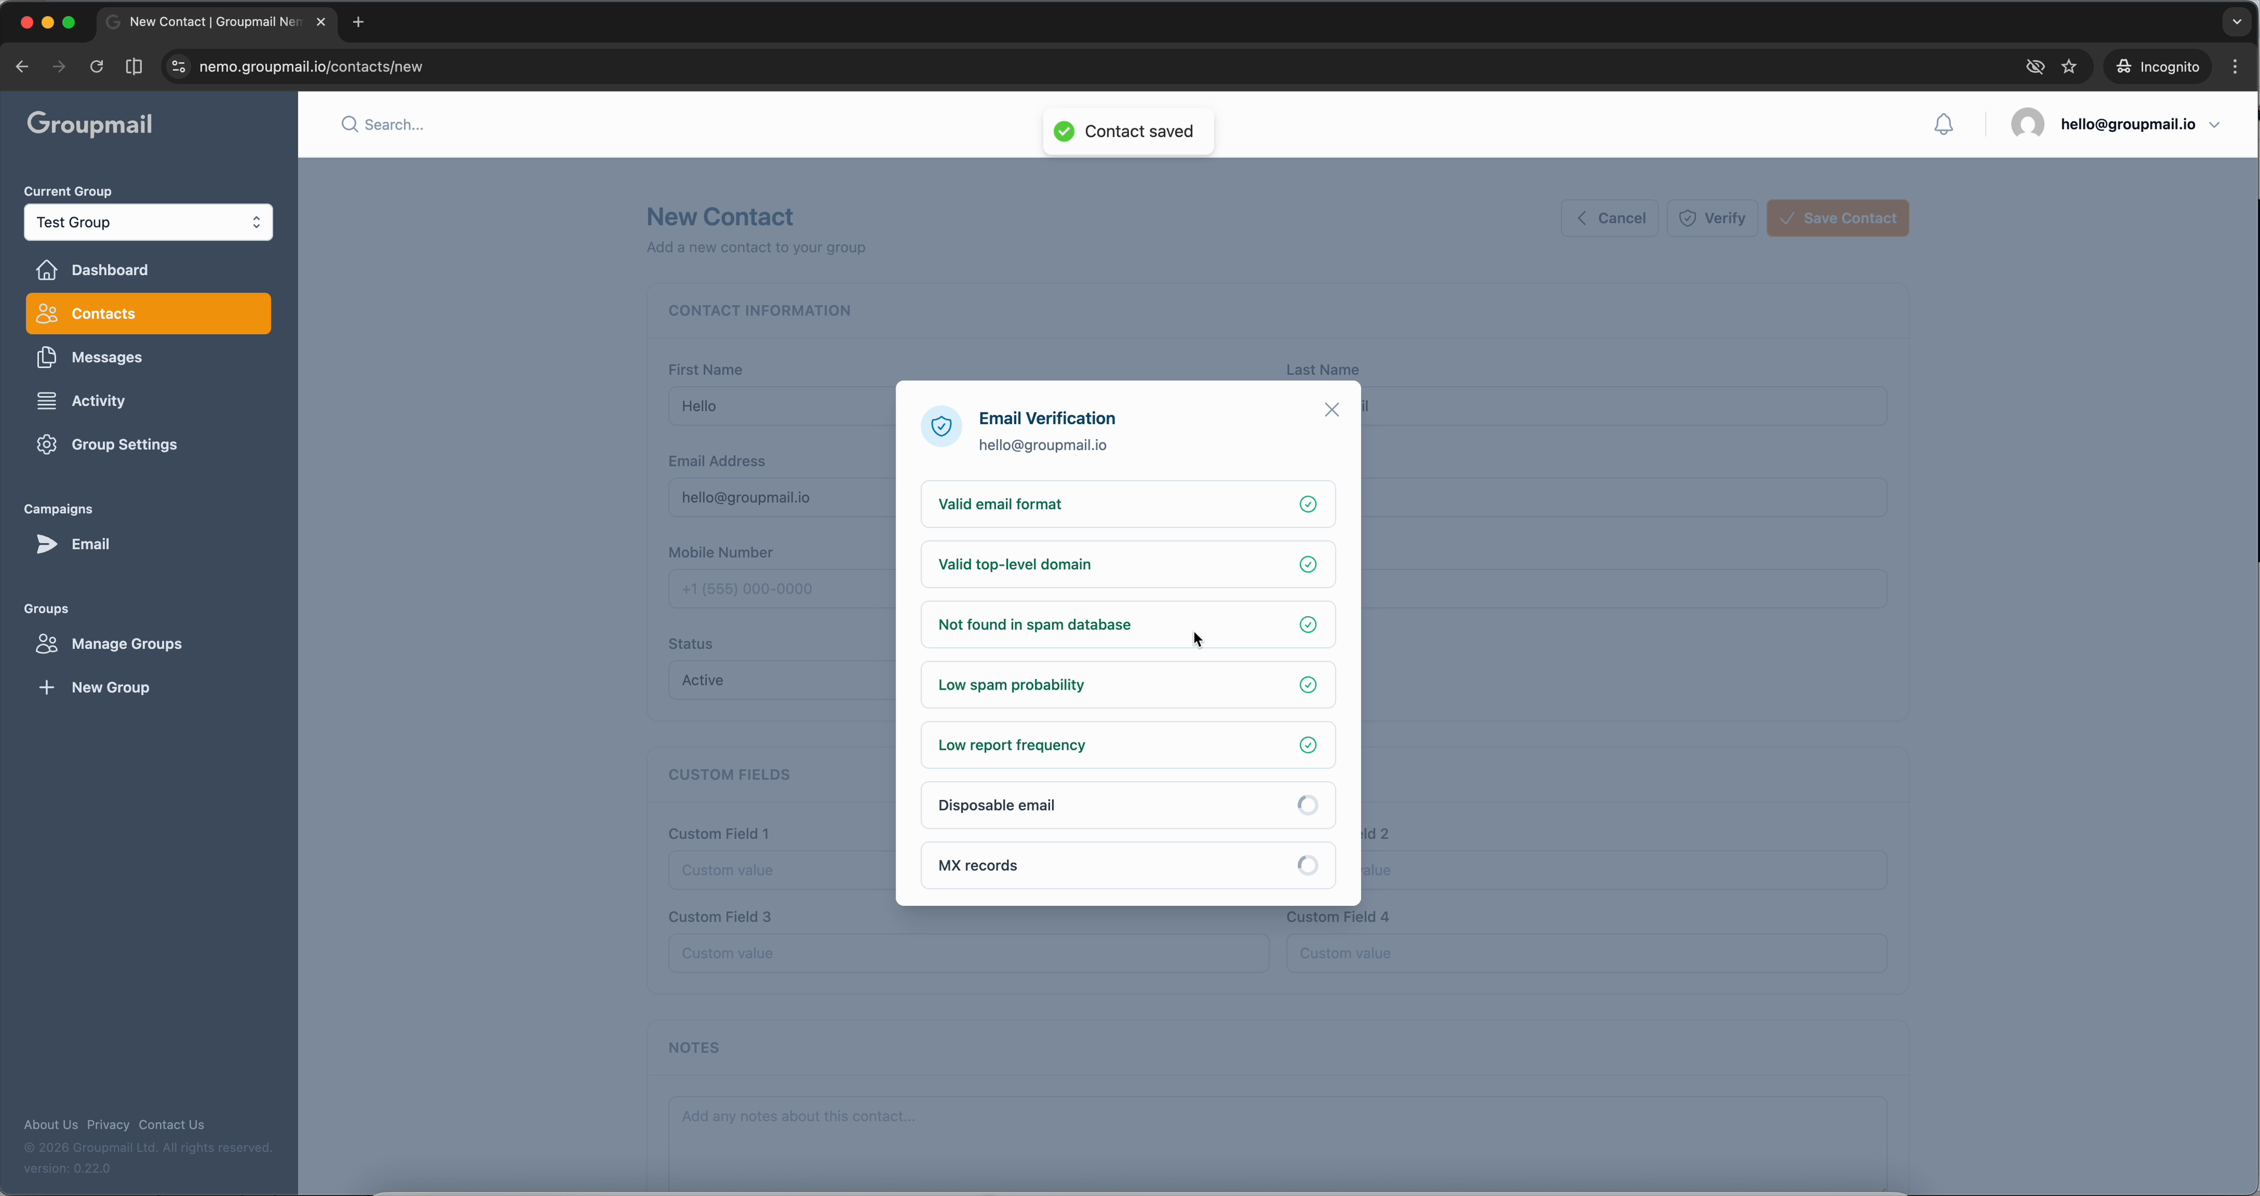
Task: Click the Low spam probability check row
Action: tap(1127, 685)
